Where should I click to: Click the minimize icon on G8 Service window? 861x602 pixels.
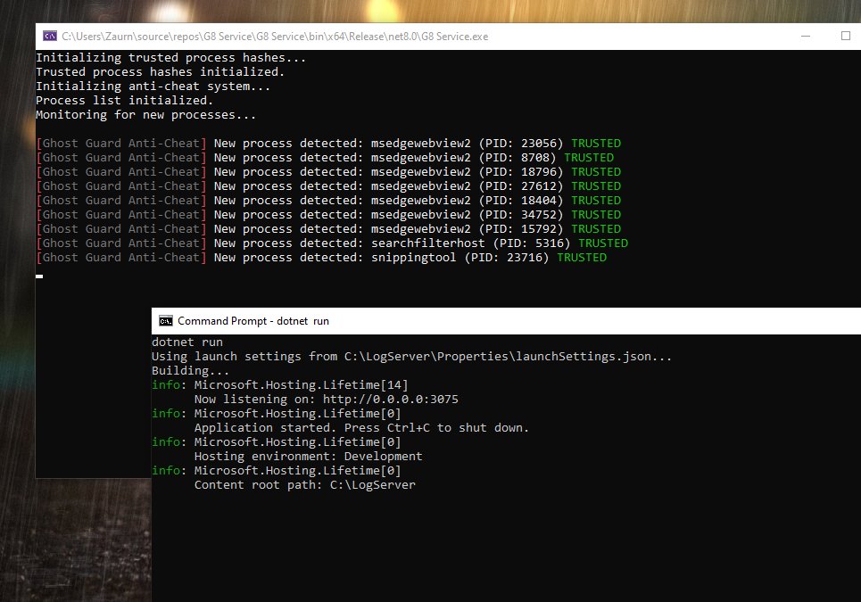coord(804,36)
